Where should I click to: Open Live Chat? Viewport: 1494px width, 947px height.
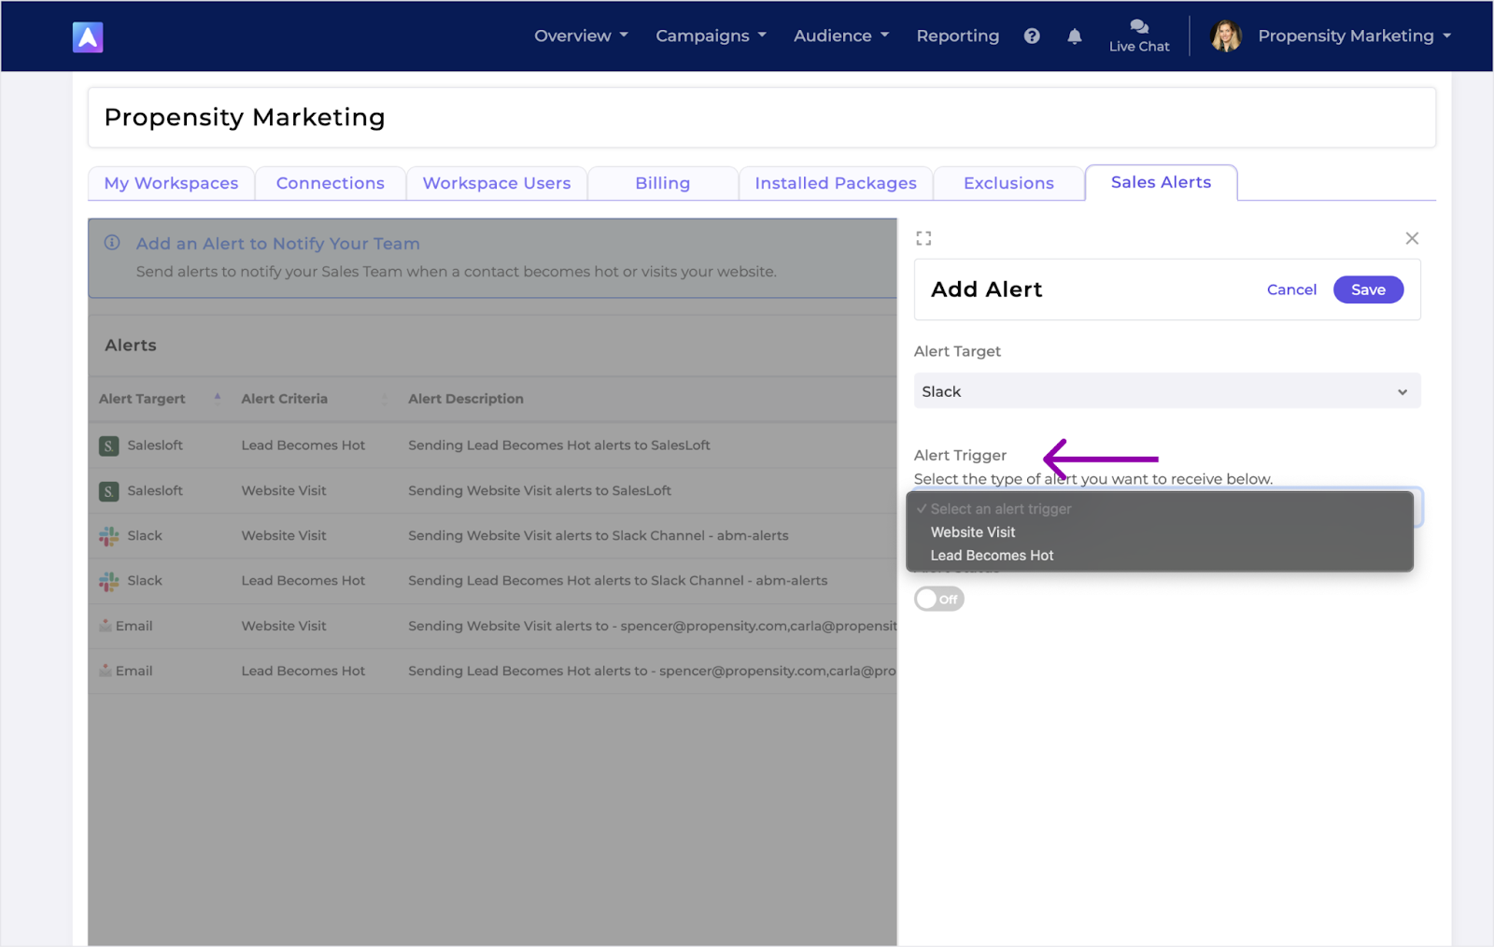[x=1139, y=36]
